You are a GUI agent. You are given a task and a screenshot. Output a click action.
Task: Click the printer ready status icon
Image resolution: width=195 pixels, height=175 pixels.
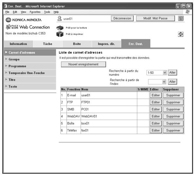(x=60, y=34)
